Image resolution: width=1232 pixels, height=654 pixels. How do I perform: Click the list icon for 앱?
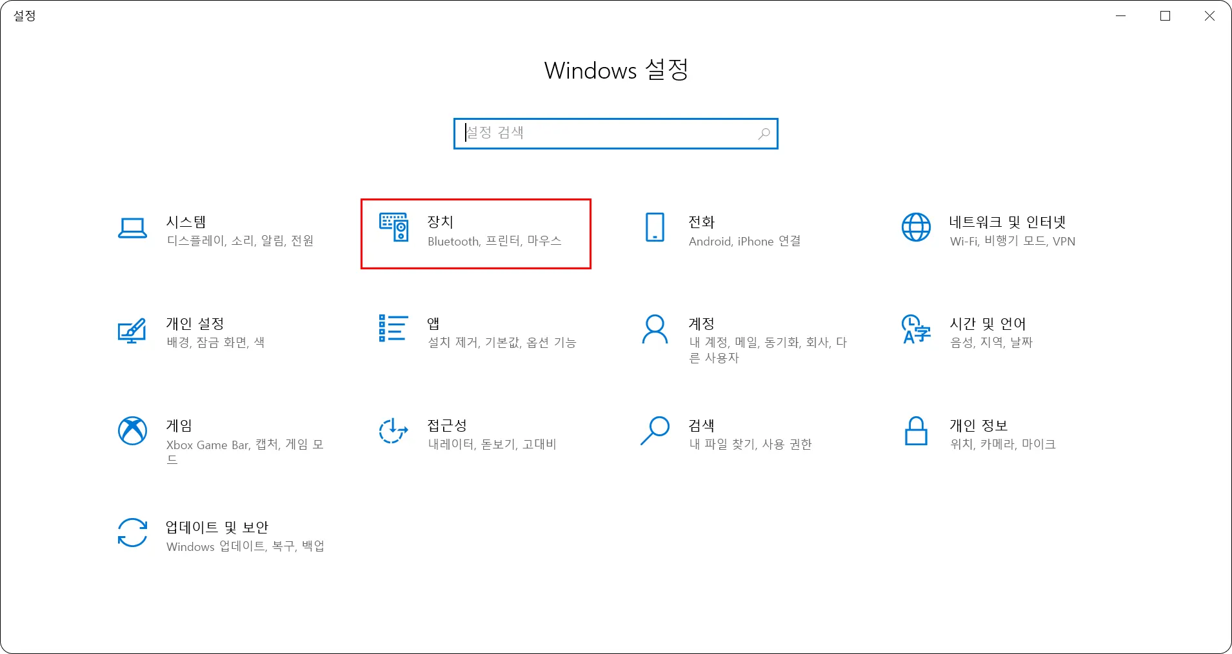(x=393, y=329)
